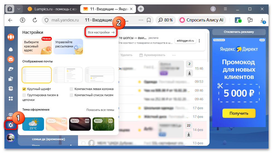This screenshot has height=153, width=273.
Task: Open the gear settings icon in sidebar
Action: coord(11,125)
